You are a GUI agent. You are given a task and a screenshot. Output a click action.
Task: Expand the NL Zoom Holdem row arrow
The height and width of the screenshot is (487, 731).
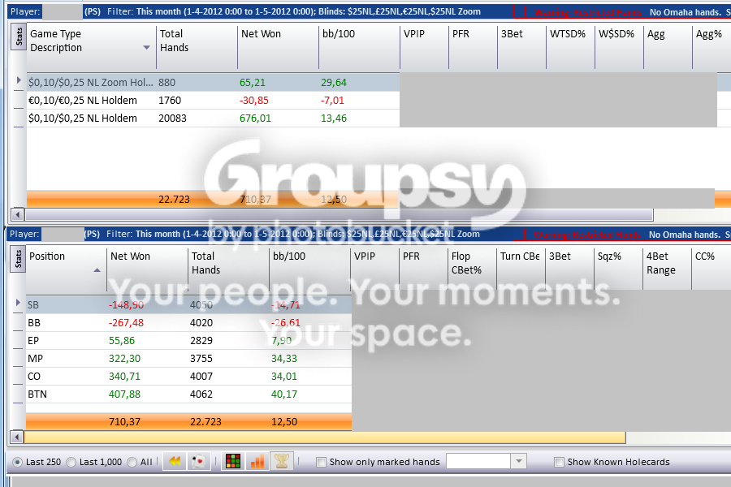click(x=19, y=80)
